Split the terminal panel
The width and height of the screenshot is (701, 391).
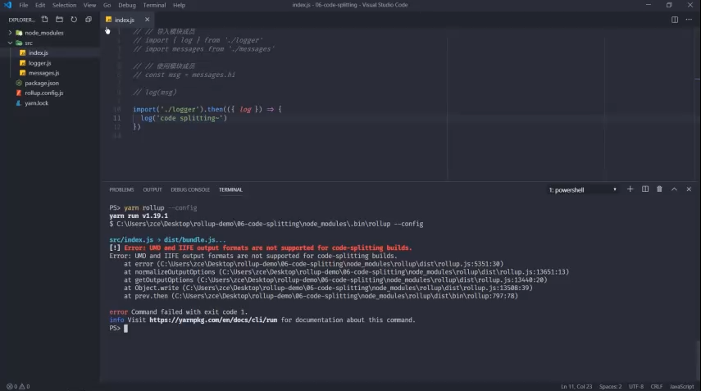(645, 189)
